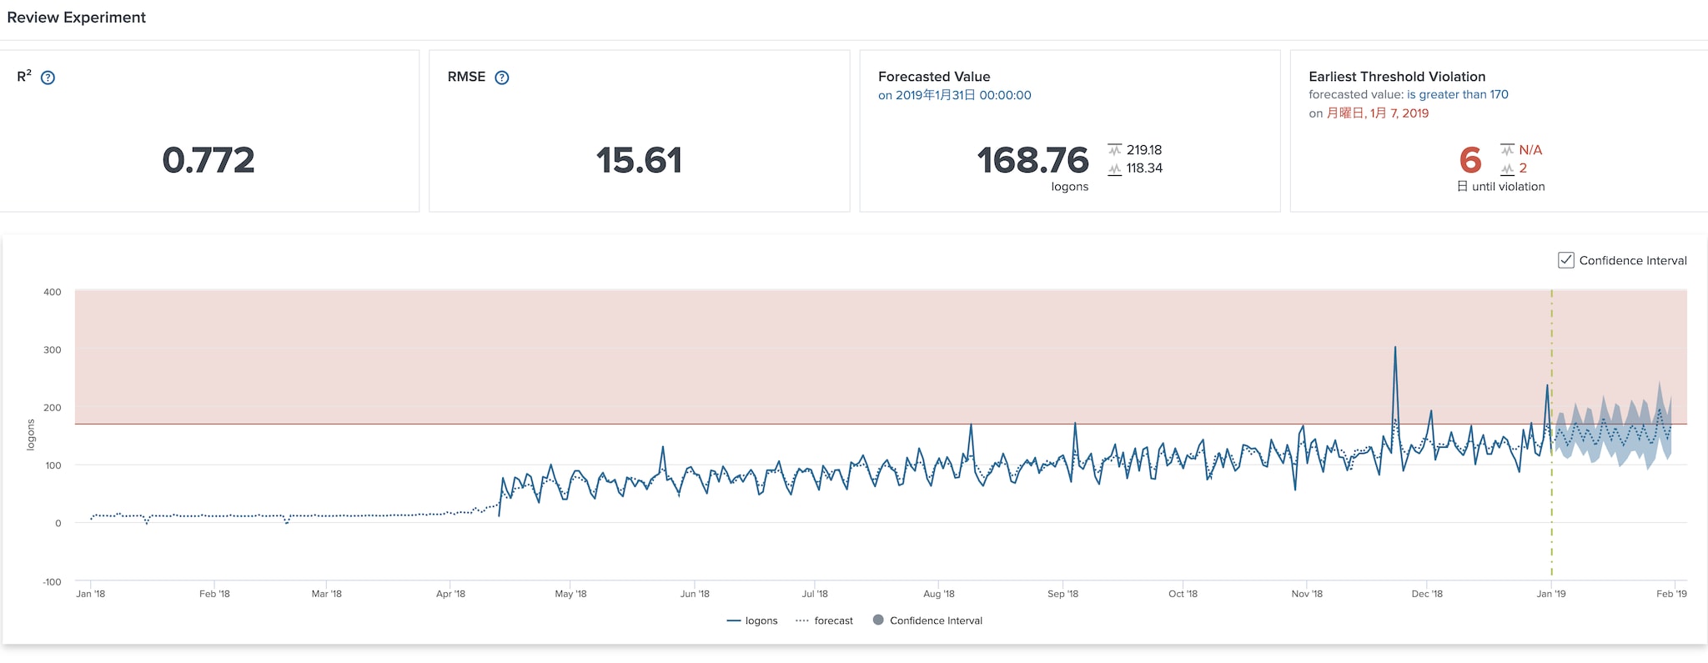The image size is (1708, 663).
Task: Click the tall logons spike in late November
Action: click(x=1395, y=349)
